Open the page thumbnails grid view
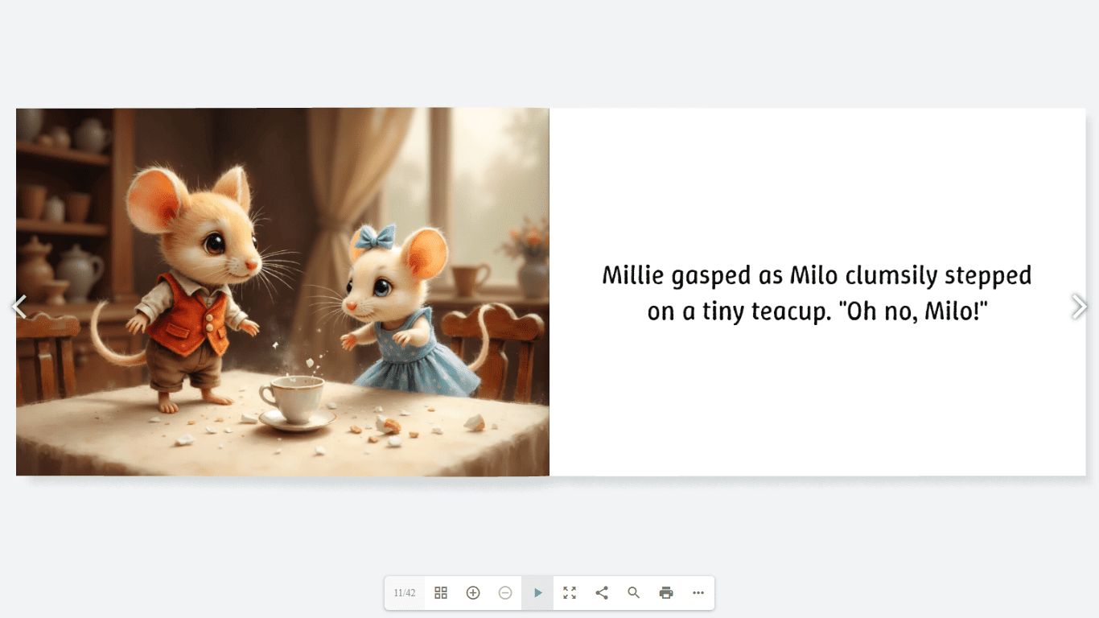 [441, 593]
